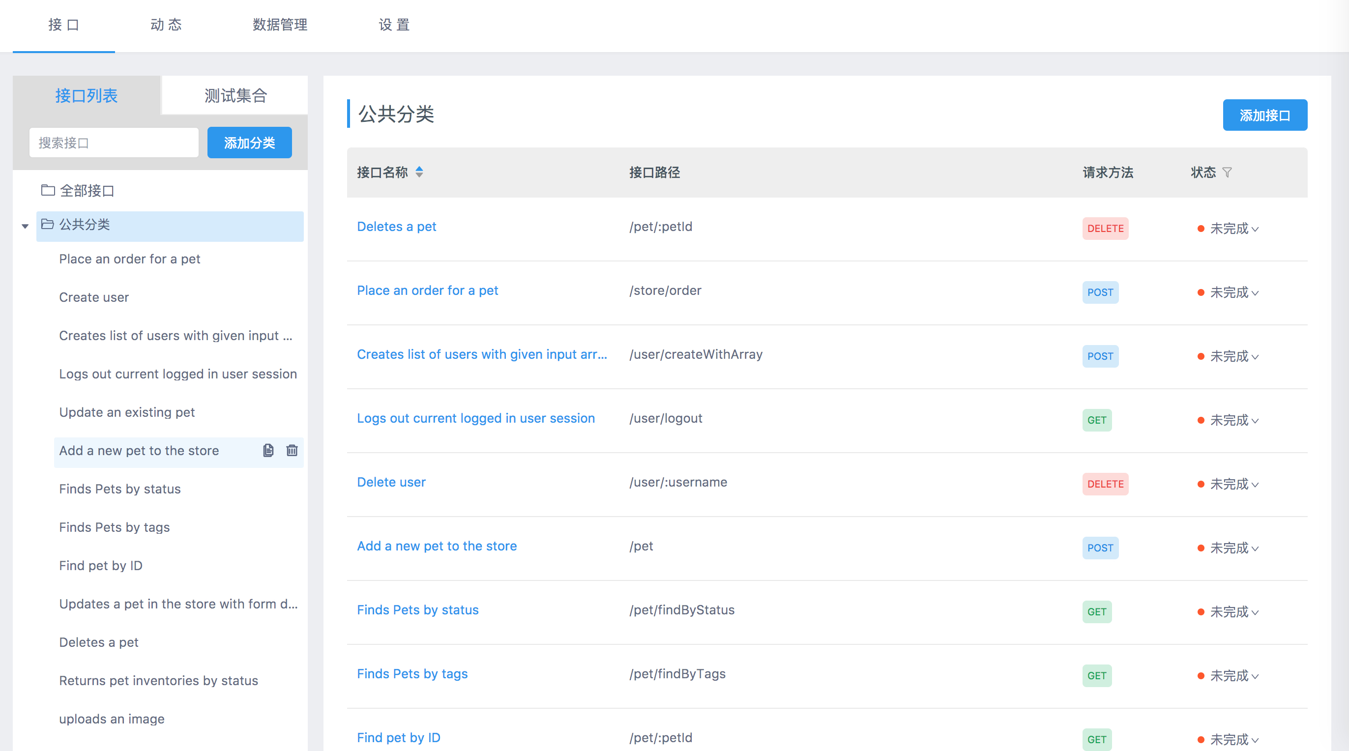
Task: Open the Logs out current logged link
Action: pos(475,418)
